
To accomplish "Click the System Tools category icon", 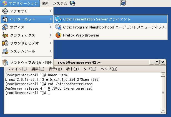I will [x=5, y=51].
